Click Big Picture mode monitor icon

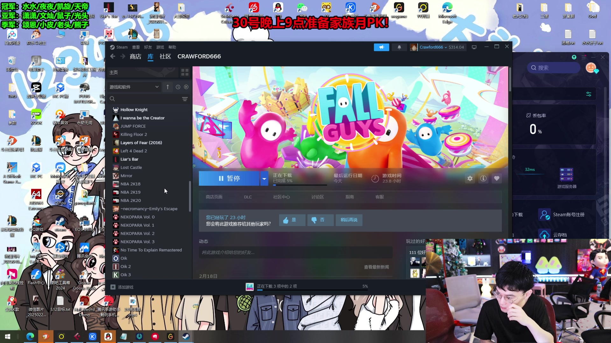[x=474, y=47]
